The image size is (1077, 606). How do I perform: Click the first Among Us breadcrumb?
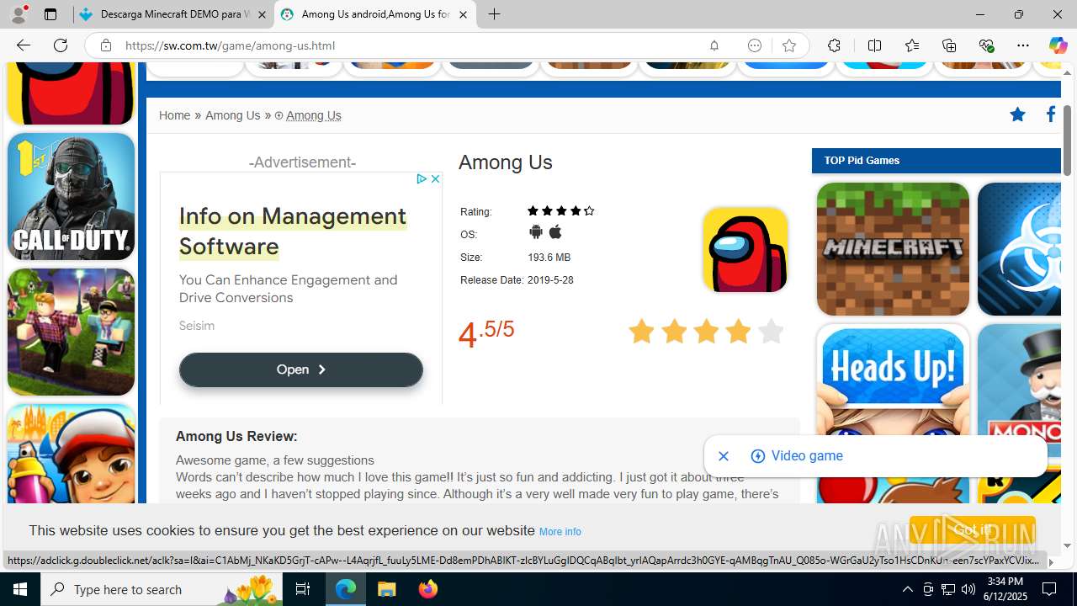pos(232,115)
